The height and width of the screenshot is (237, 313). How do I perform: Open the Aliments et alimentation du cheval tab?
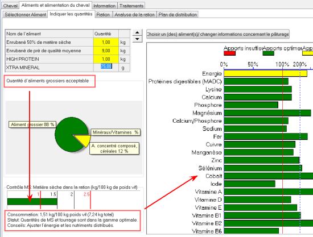pos(55,5)
